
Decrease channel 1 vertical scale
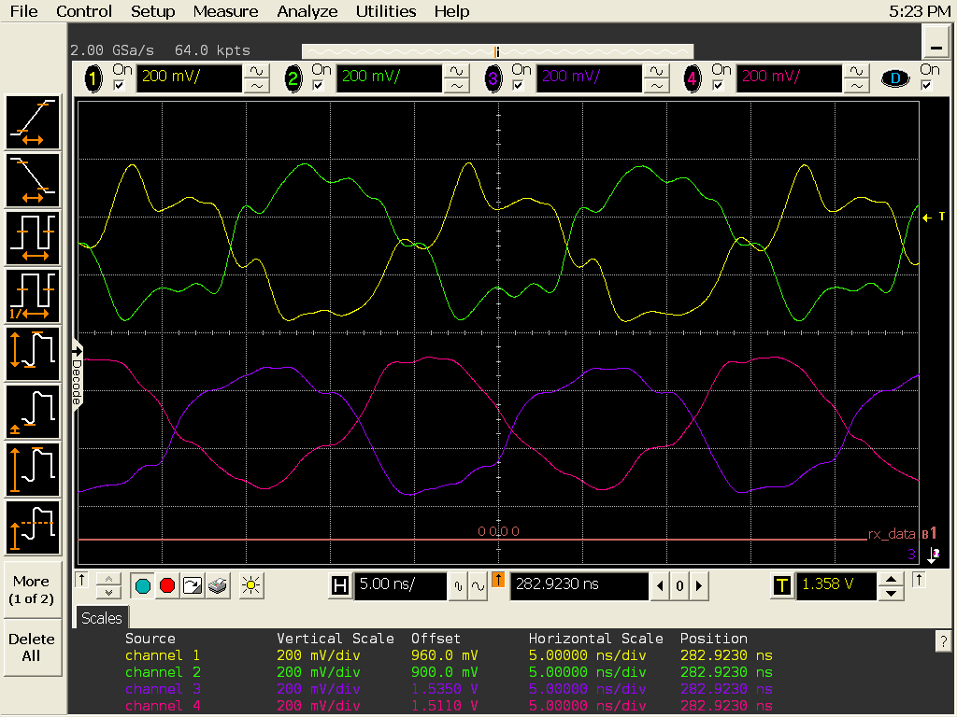point(256,86)
